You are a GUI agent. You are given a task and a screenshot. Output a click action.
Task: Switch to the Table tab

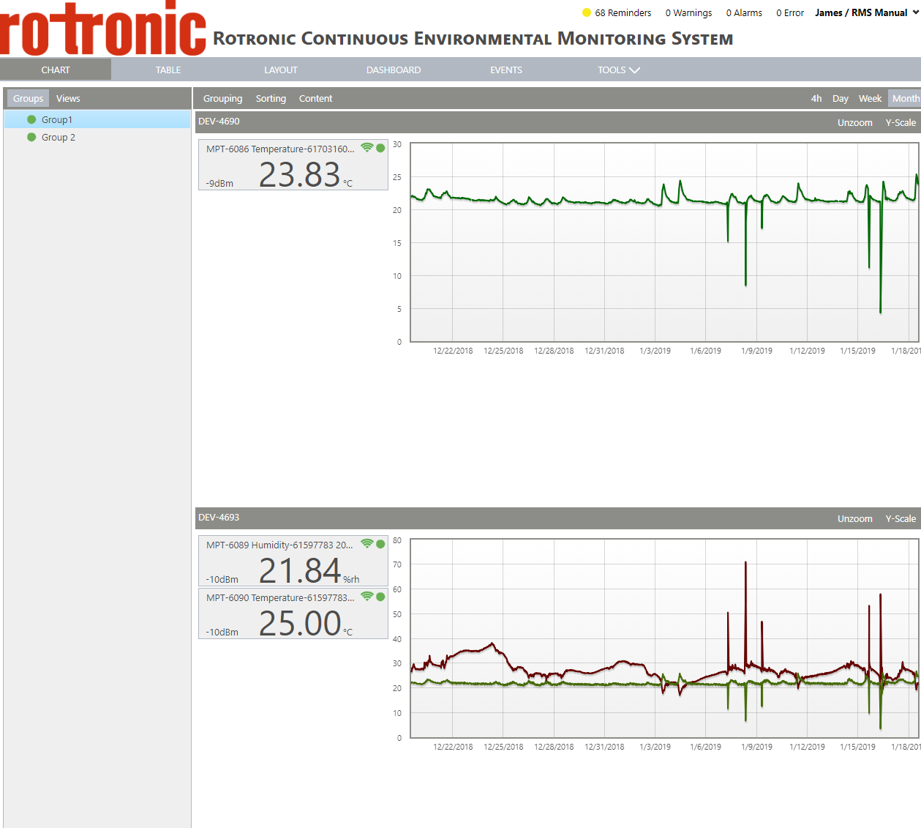(168, 70)
